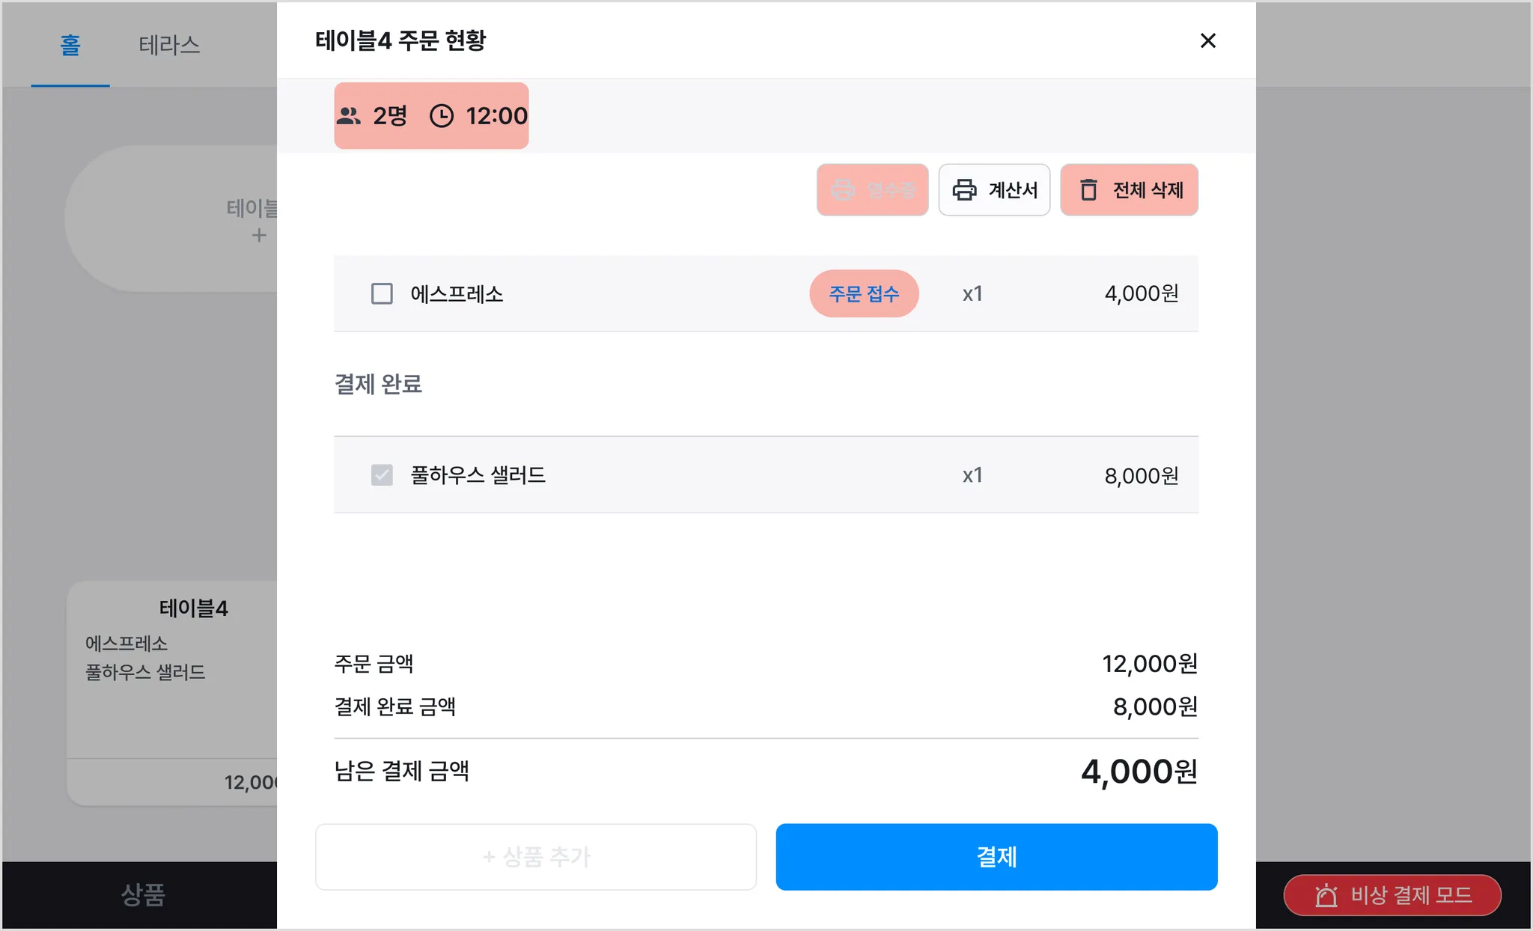Click the receipt printer icon on 영수증
The width and height of the screenshot is (1533, 931).
(843, 190)
